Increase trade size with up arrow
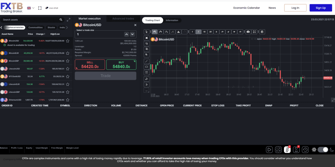The height and width of the screenshot is (167, 335). click(x=127, y=34)
